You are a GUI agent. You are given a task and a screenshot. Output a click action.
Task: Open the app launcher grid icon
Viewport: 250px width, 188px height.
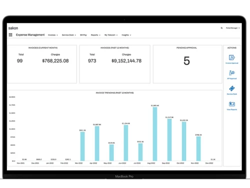click(x=10, y=35)
